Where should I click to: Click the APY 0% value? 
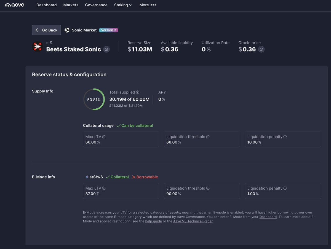pos(162,99)
